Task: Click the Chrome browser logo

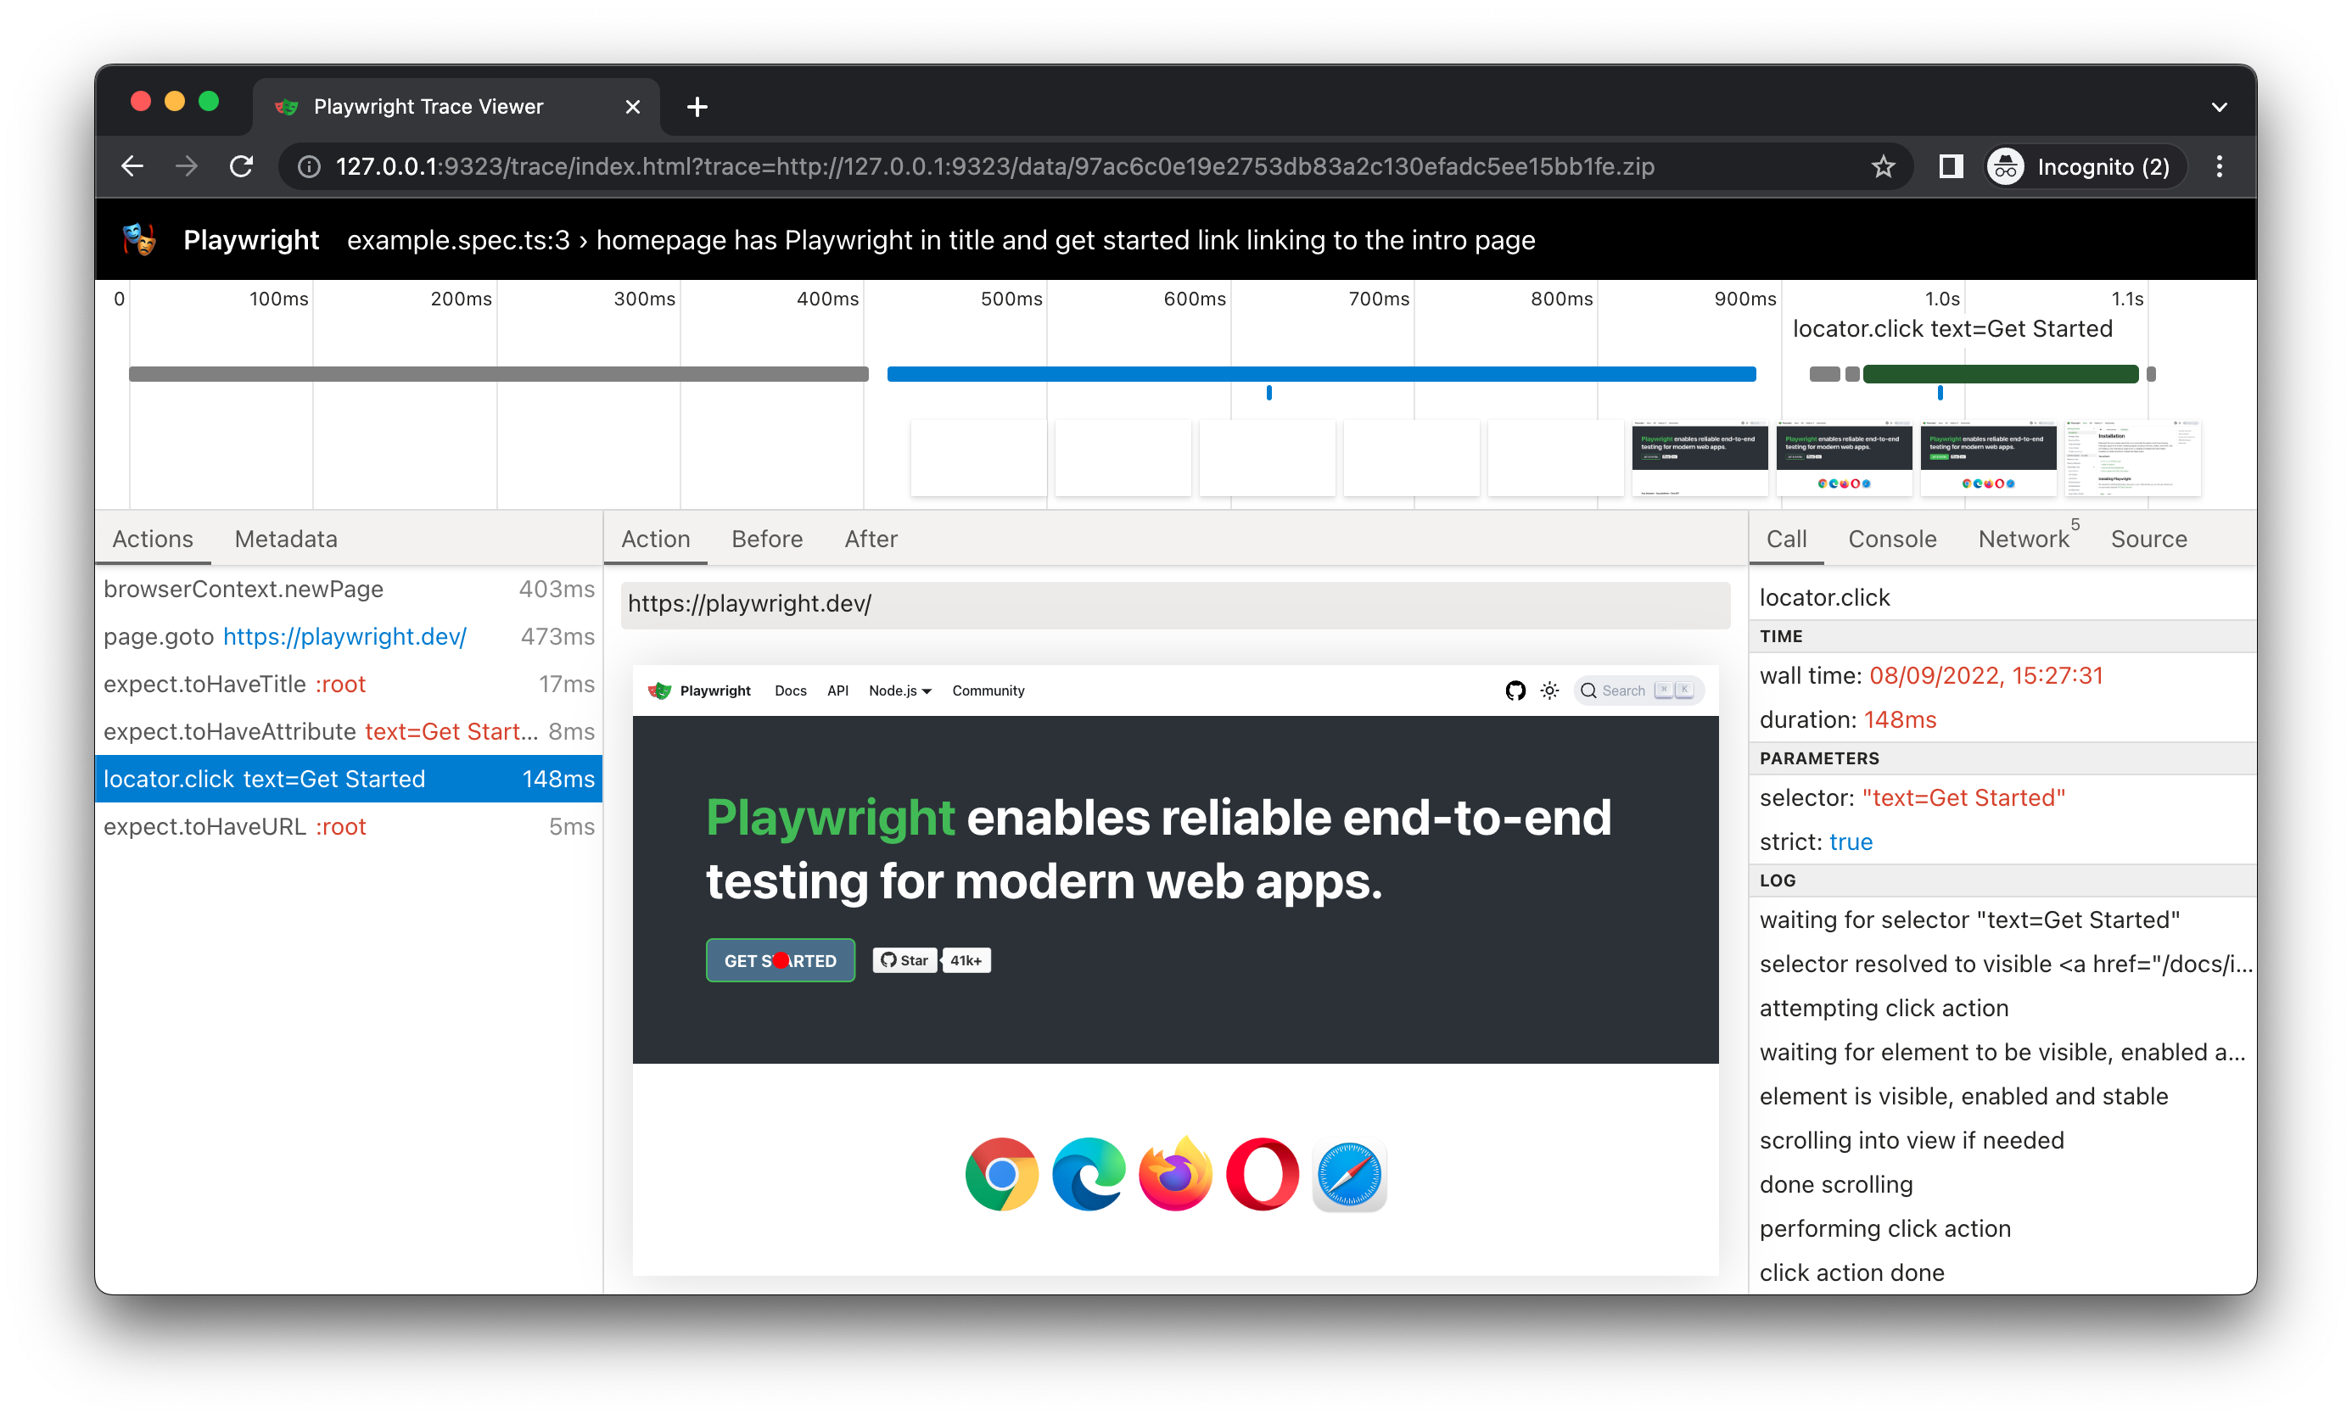Action: tap(1001, 1175)
